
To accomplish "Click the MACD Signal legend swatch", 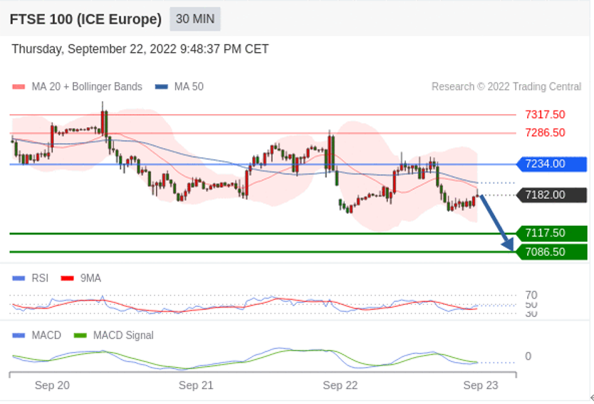I will coord(80,336).
